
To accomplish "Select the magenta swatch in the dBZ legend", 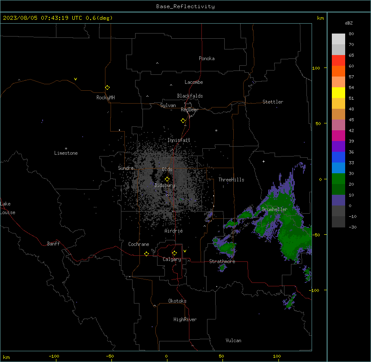I will point(338,135).
